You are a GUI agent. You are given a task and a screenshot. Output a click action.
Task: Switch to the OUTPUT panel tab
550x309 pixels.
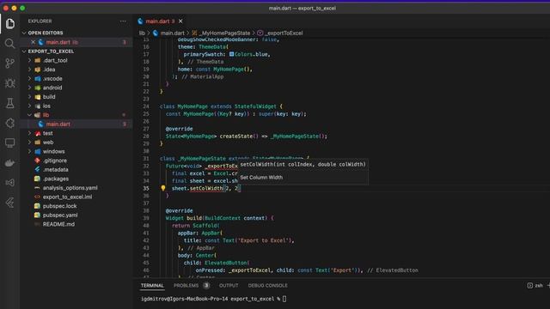coord(229,286)
